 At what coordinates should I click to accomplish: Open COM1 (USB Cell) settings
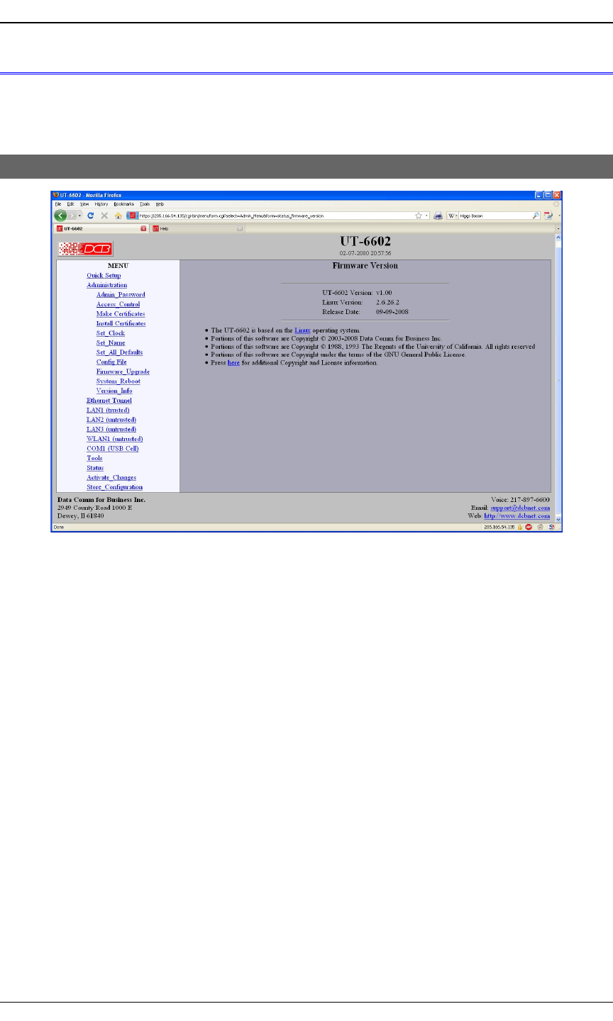tap(113, 449)
